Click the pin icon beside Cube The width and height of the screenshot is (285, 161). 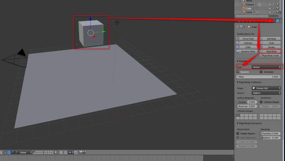(238, 27)
